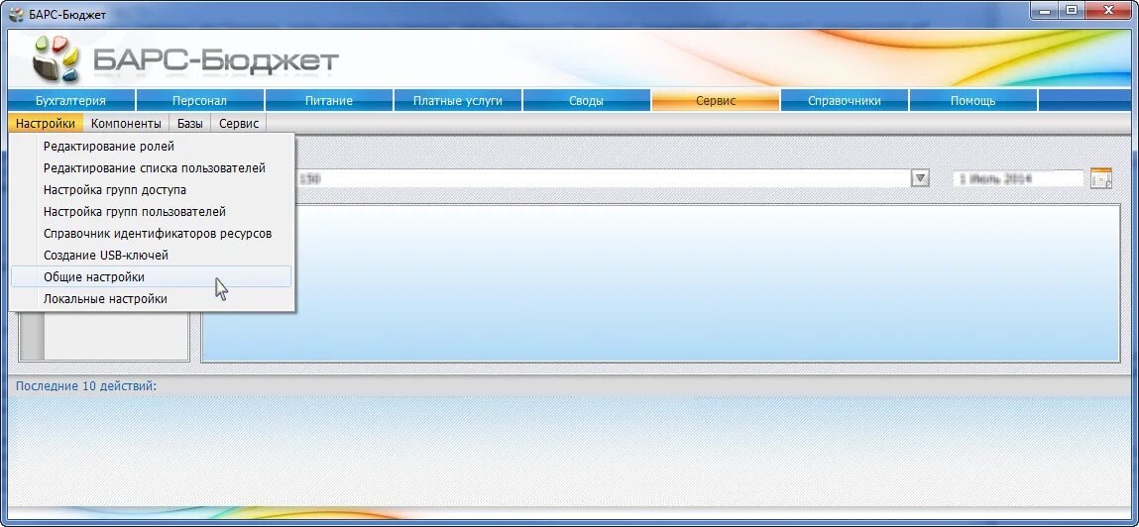Open the Сервис submenu in the second row
Image resolution: width=1139 pixels, height=527 pixels.
239,124
